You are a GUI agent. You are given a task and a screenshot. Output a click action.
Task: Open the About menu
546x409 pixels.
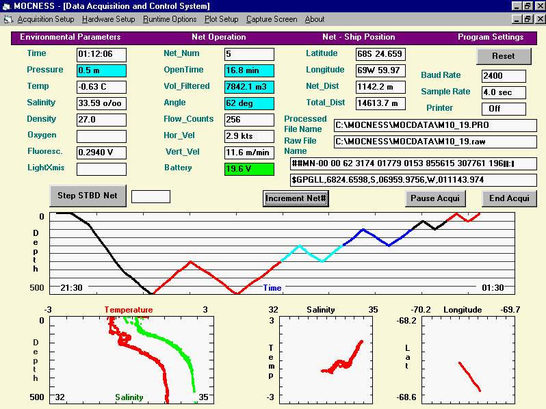tap(315, 20)
